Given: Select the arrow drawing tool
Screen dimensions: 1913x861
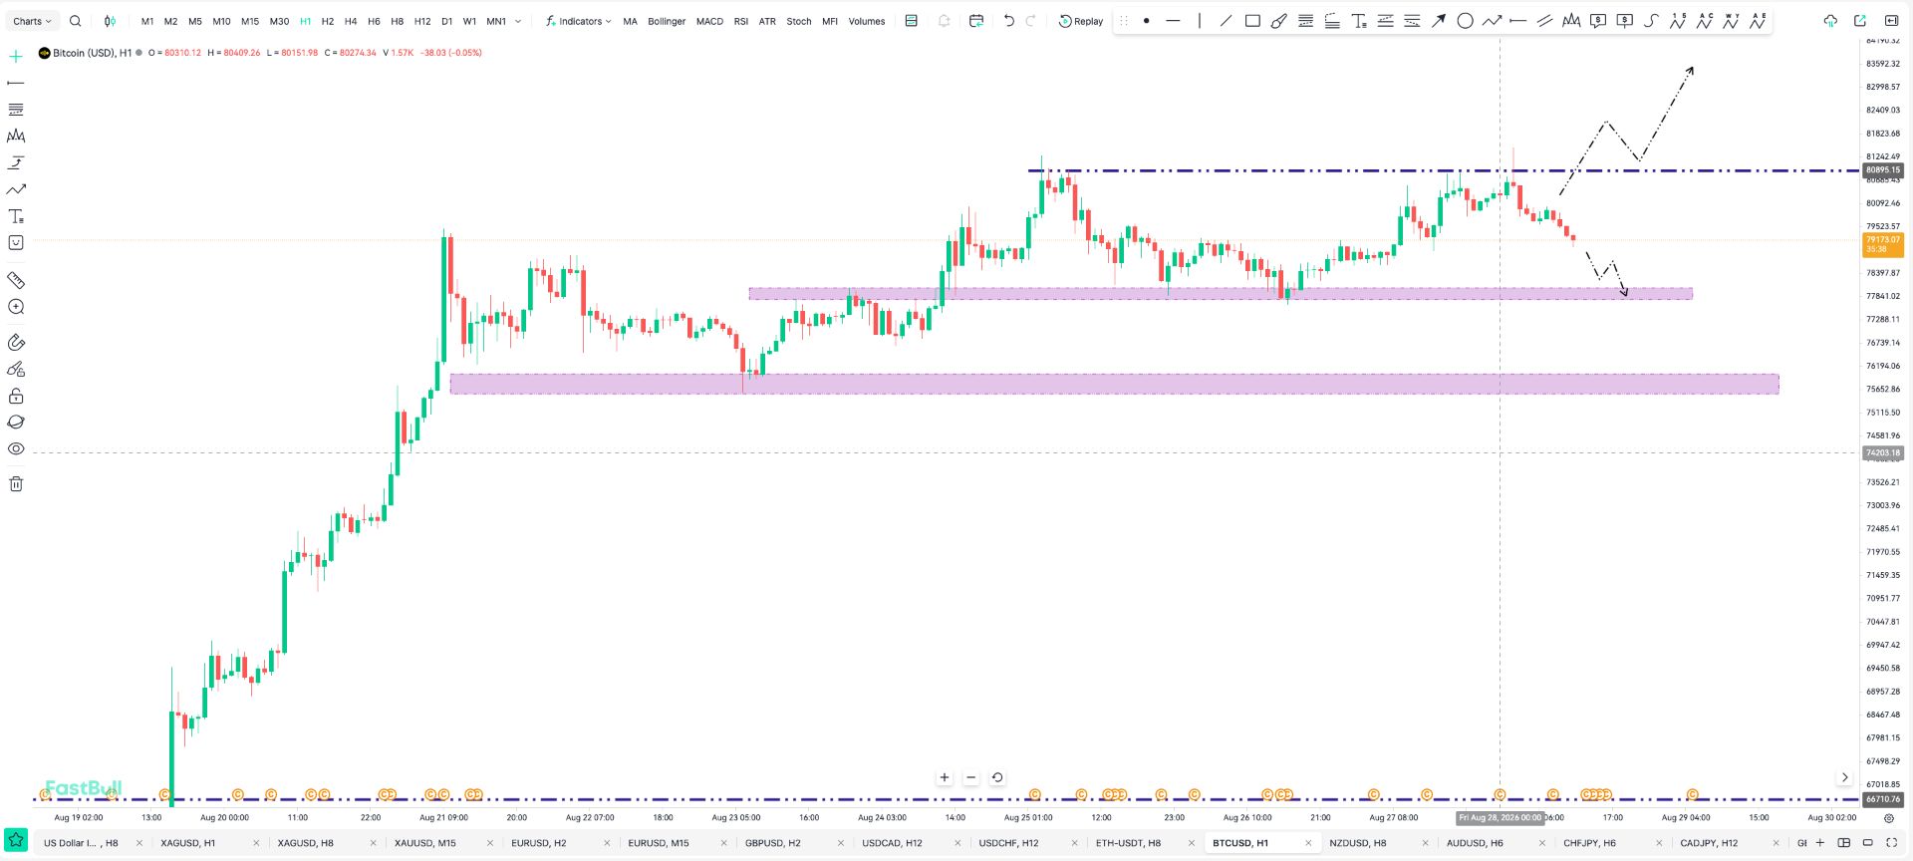Looking at the screenshot, I should coord(1439,21).
